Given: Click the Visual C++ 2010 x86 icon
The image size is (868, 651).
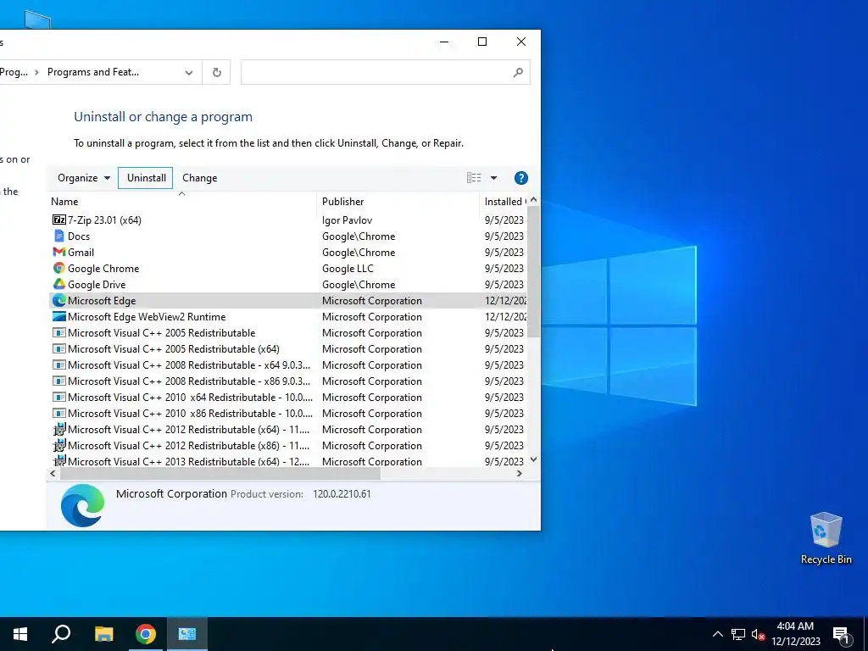Looking at the screenshot, I should [58, 413].
